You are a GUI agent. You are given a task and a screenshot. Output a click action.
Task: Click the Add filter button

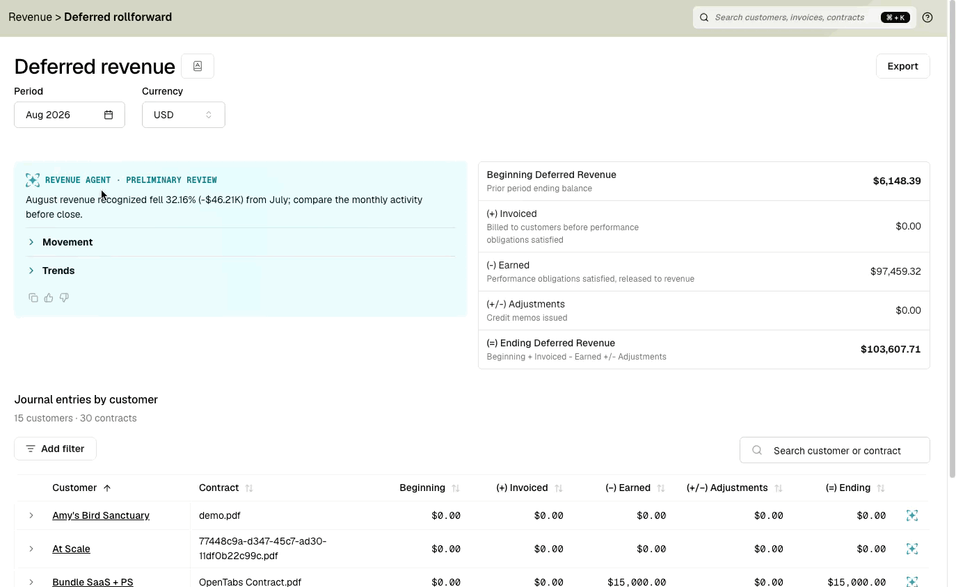55,449
